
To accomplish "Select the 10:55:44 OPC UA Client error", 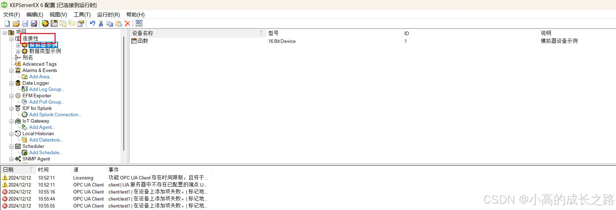I will tap(106, 199).
